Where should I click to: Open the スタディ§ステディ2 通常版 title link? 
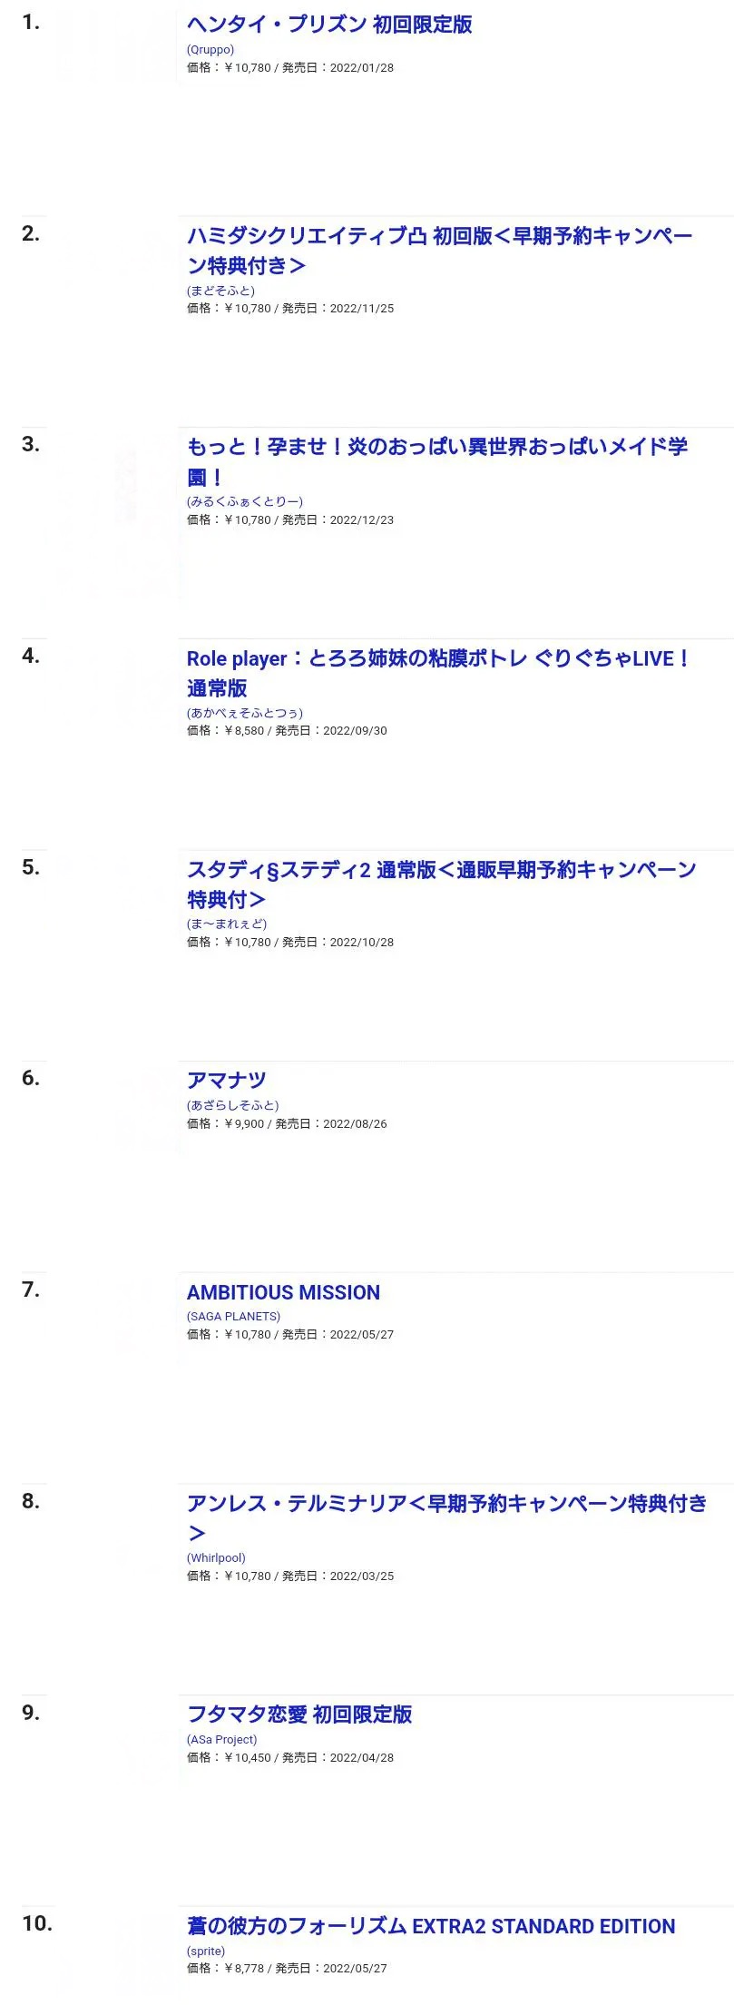tap(441, 870)
